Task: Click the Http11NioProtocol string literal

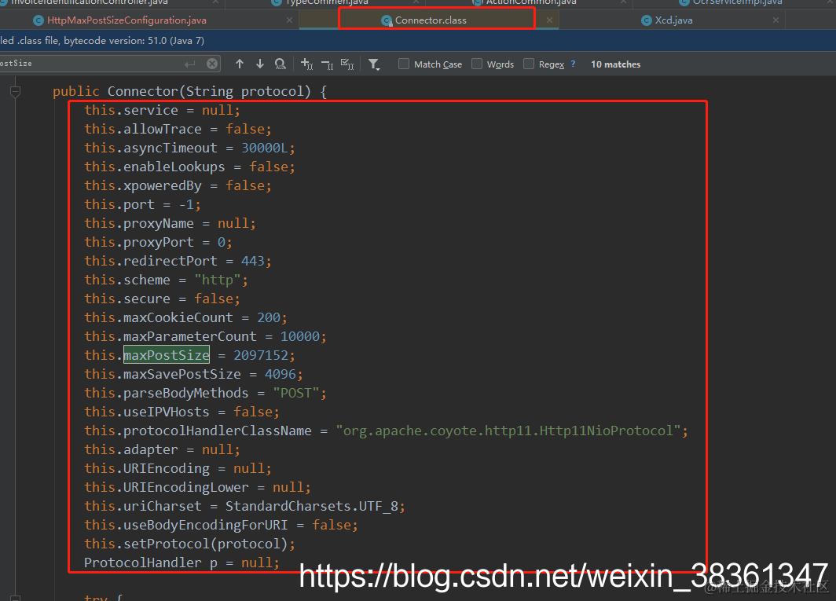Action: 508,431
